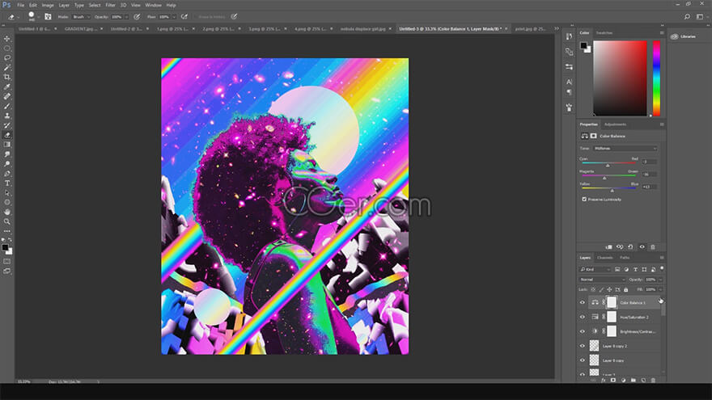
Task: Select the Gradient tool
Action: click(x=6, y=144)
